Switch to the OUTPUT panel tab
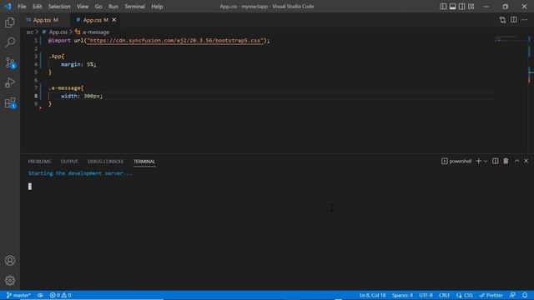Viewport: 534px width, 300px height. pyautogui.click(x=69, y=161)
